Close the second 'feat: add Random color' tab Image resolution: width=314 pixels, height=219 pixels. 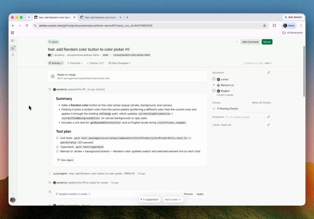coord(120,17)
